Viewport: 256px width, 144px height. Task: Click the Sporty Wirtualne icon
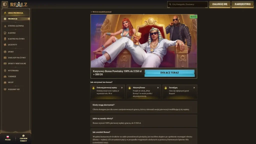pyautogui.click(x=5, y=63)
